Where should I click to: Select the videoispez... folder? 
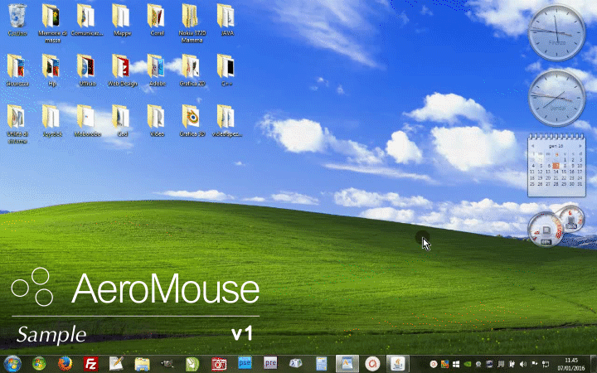[227, 121]
